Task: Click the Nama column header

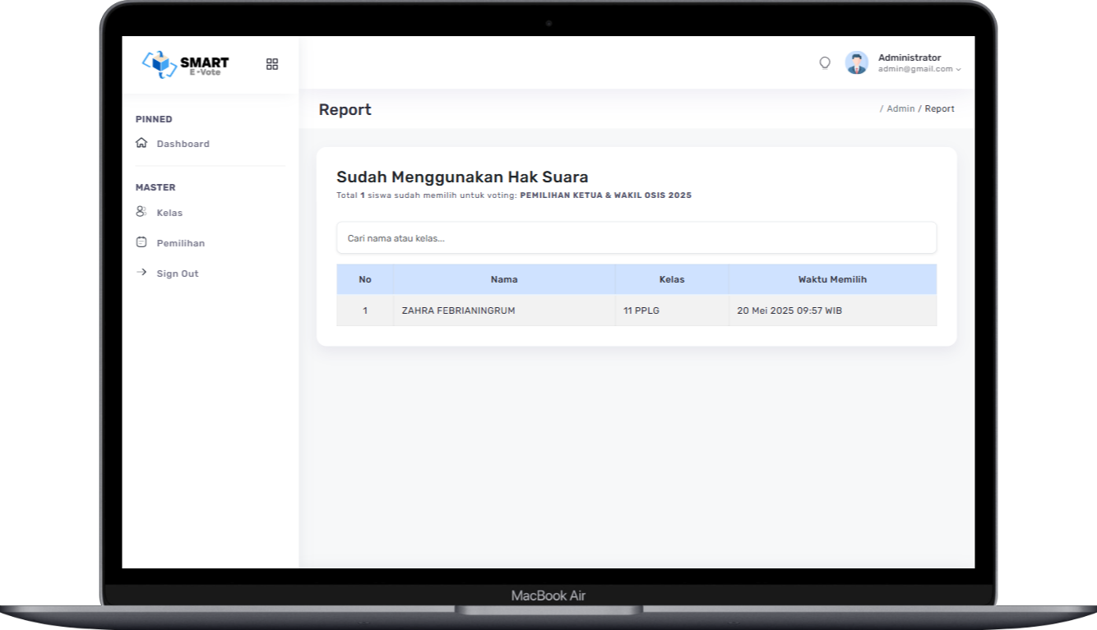Action: pos(504,279)
